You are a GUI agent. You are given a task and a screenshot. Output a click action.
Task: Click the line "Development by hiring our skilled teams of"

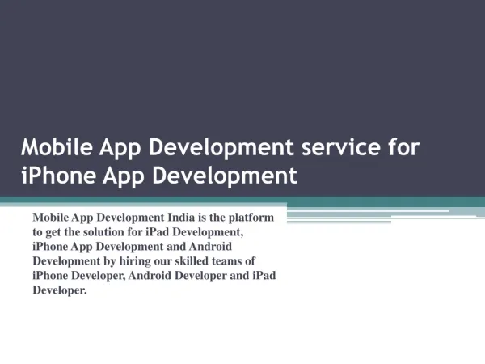tap(144, 261)
